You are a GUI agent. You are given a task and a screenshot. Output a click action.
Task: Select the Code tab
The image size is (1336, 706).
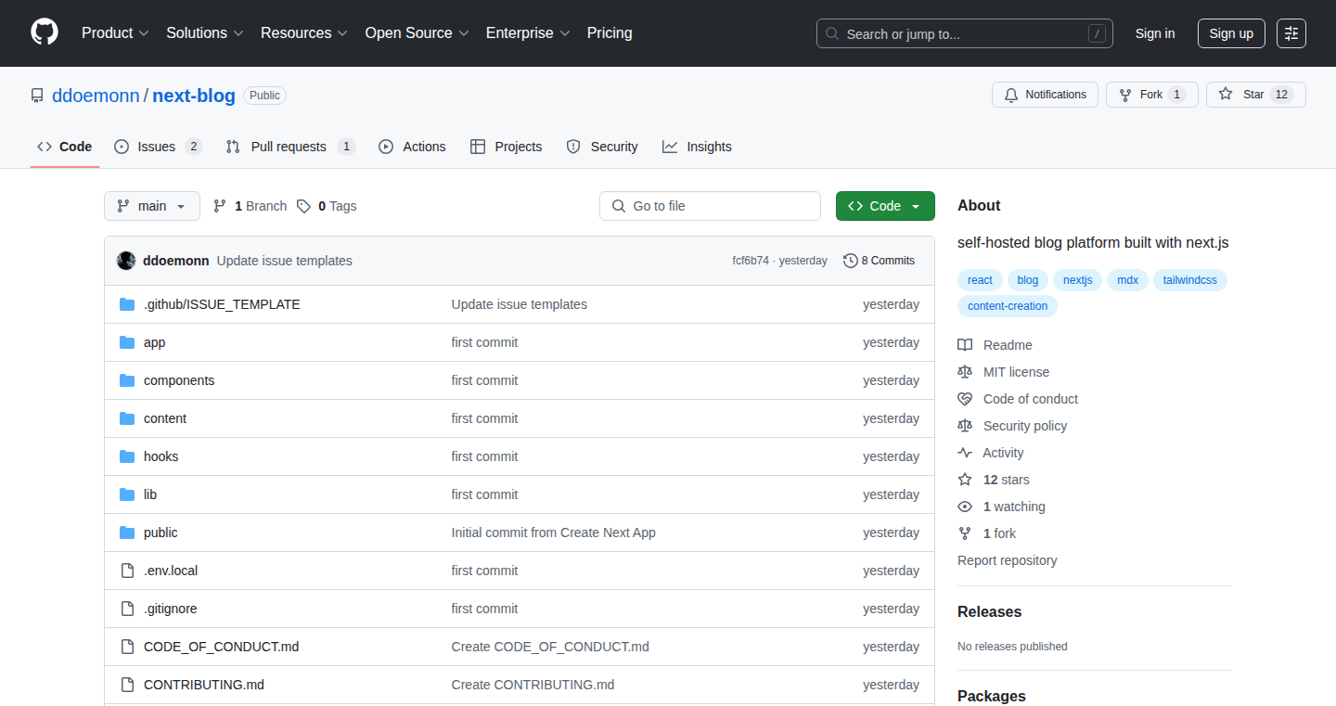point(65,147)
